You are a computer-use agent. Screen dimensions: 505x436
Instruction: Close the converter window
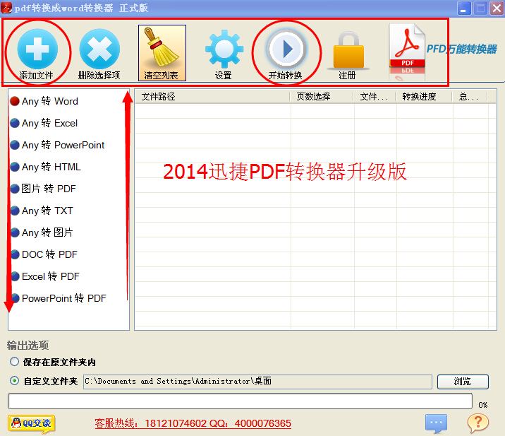pos(497,8)
